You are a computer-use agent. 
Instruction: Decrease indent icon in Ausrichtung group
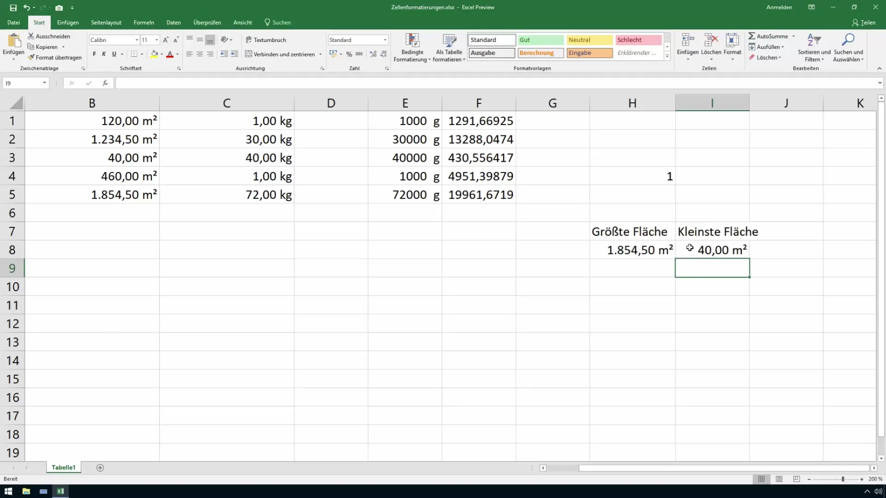(224, 54)
